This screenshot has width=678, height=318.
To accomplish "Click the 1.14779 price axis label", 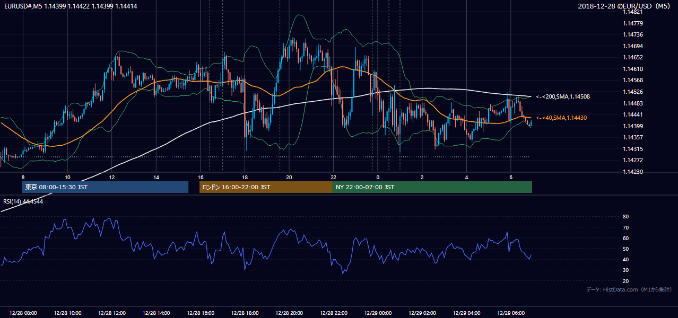I will [x=632, y=23].
